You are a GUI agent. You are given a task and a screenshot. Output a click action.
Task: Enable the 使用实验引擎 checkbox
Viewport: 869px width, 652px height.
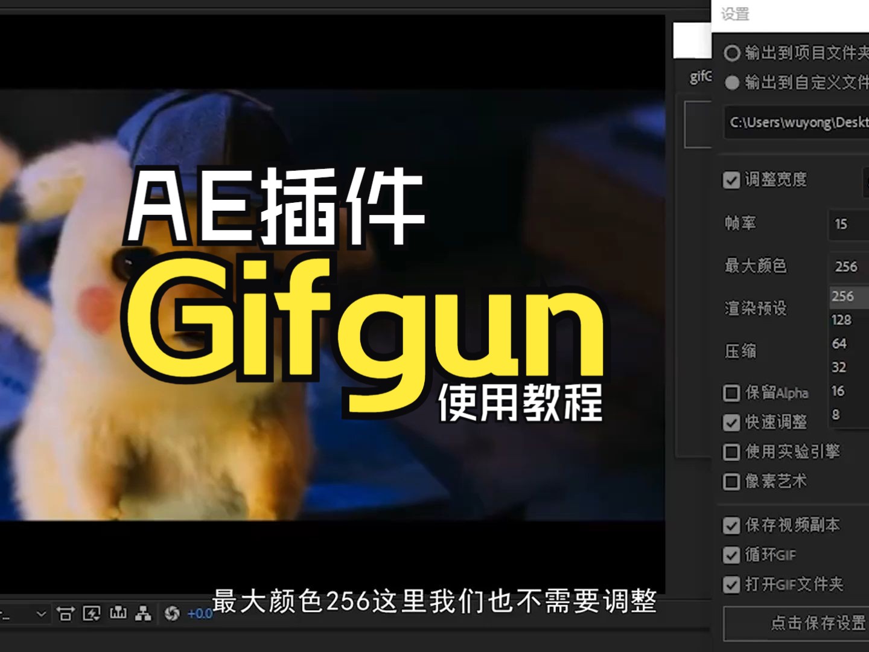(731, 452)
